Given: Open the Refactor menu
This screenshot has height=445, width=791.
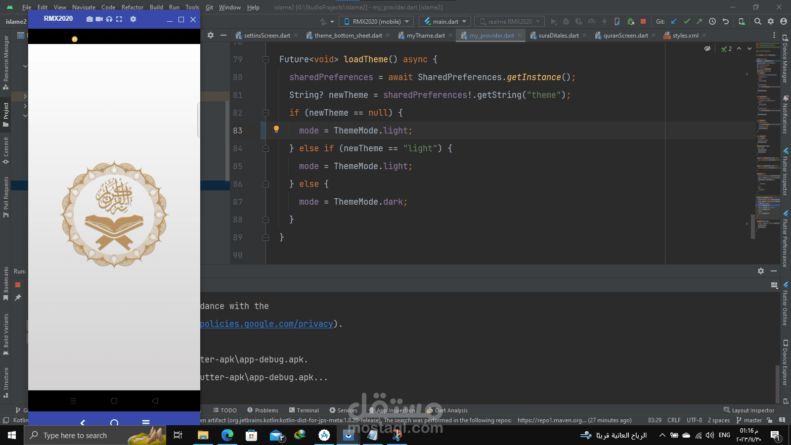Looking at the screenshot, I should [132, 7].
